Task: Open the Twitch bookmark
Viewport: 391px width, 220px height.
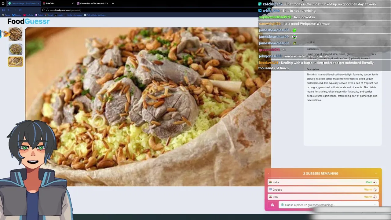Action: click(x=39, y=15)
